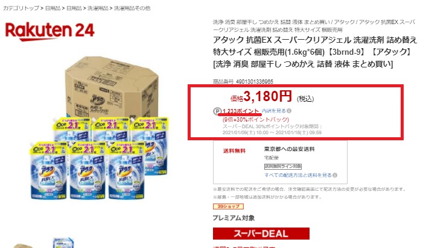Click info icon next to すべての配送方法と送料を見る
426x248 pixels.
pyautogui.click(x=335, y=175)
